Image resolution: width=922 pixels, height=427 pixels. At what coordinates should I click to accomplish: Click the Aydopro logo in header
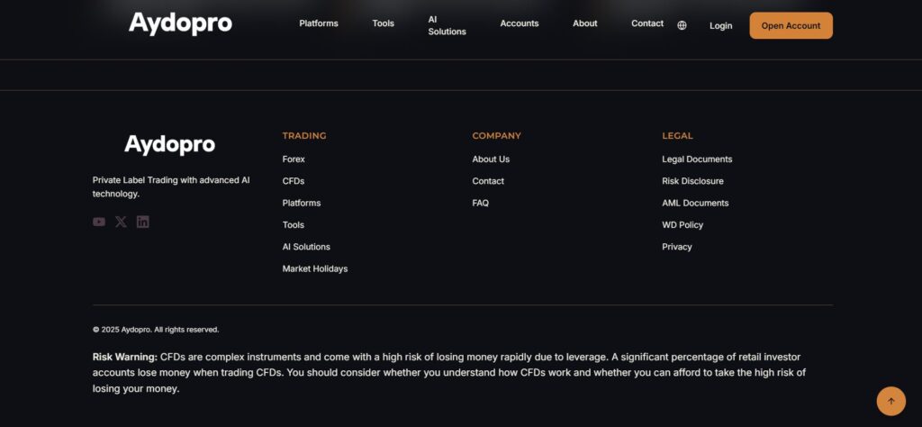[180, 23]
